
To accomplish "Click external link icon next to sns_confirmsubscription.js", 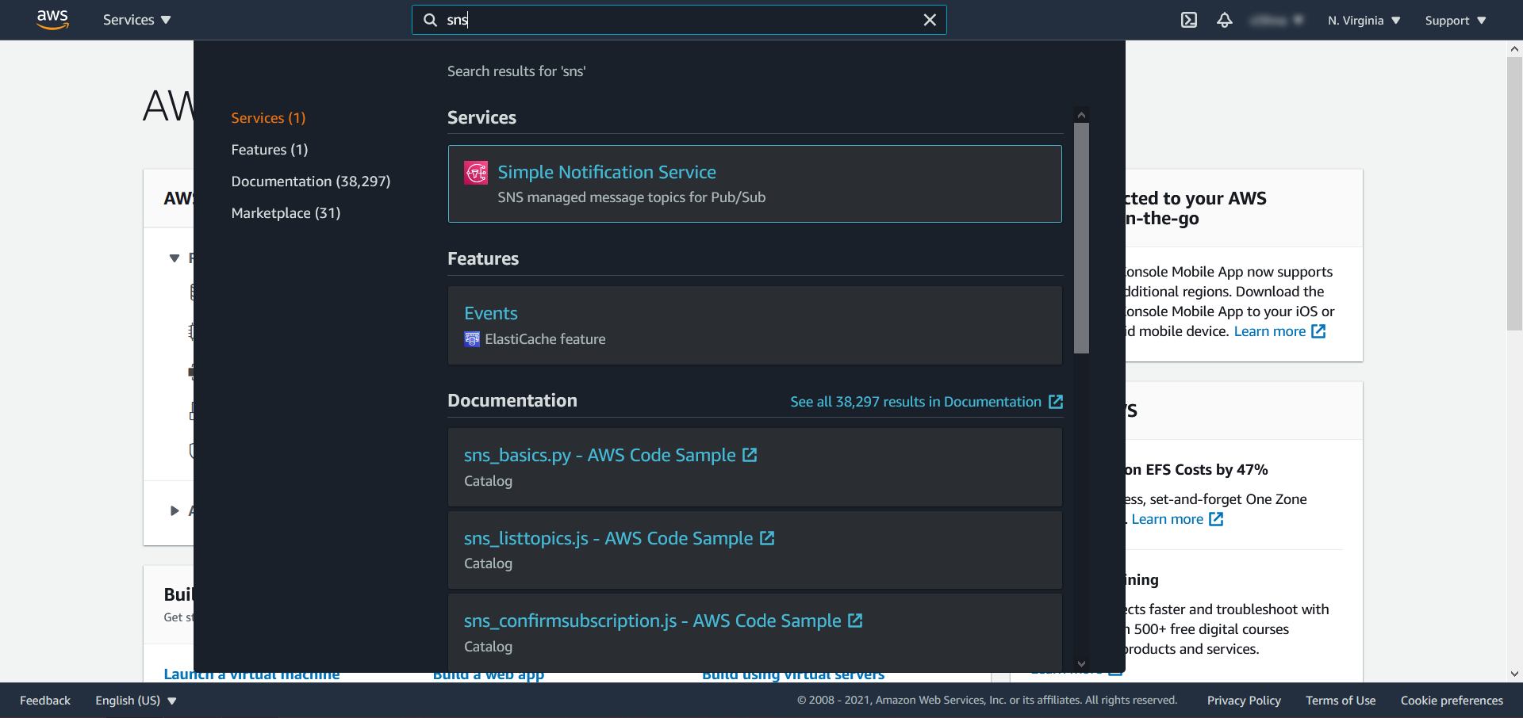I will (x=855, y=621).
